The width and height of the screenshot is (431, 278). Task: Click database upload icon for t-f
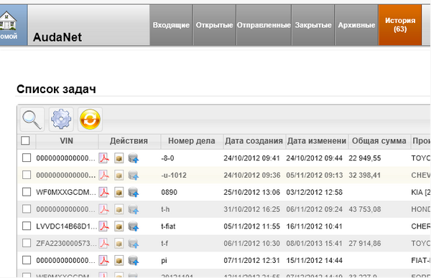134,244
